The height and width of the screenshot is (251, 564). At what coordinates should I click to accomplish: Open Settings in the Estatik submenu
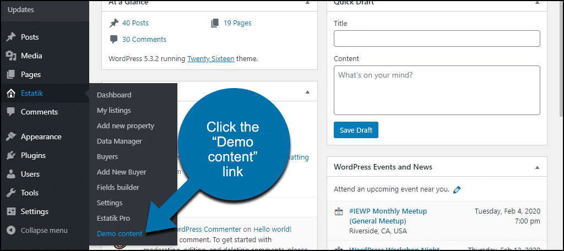click(110, 203)
